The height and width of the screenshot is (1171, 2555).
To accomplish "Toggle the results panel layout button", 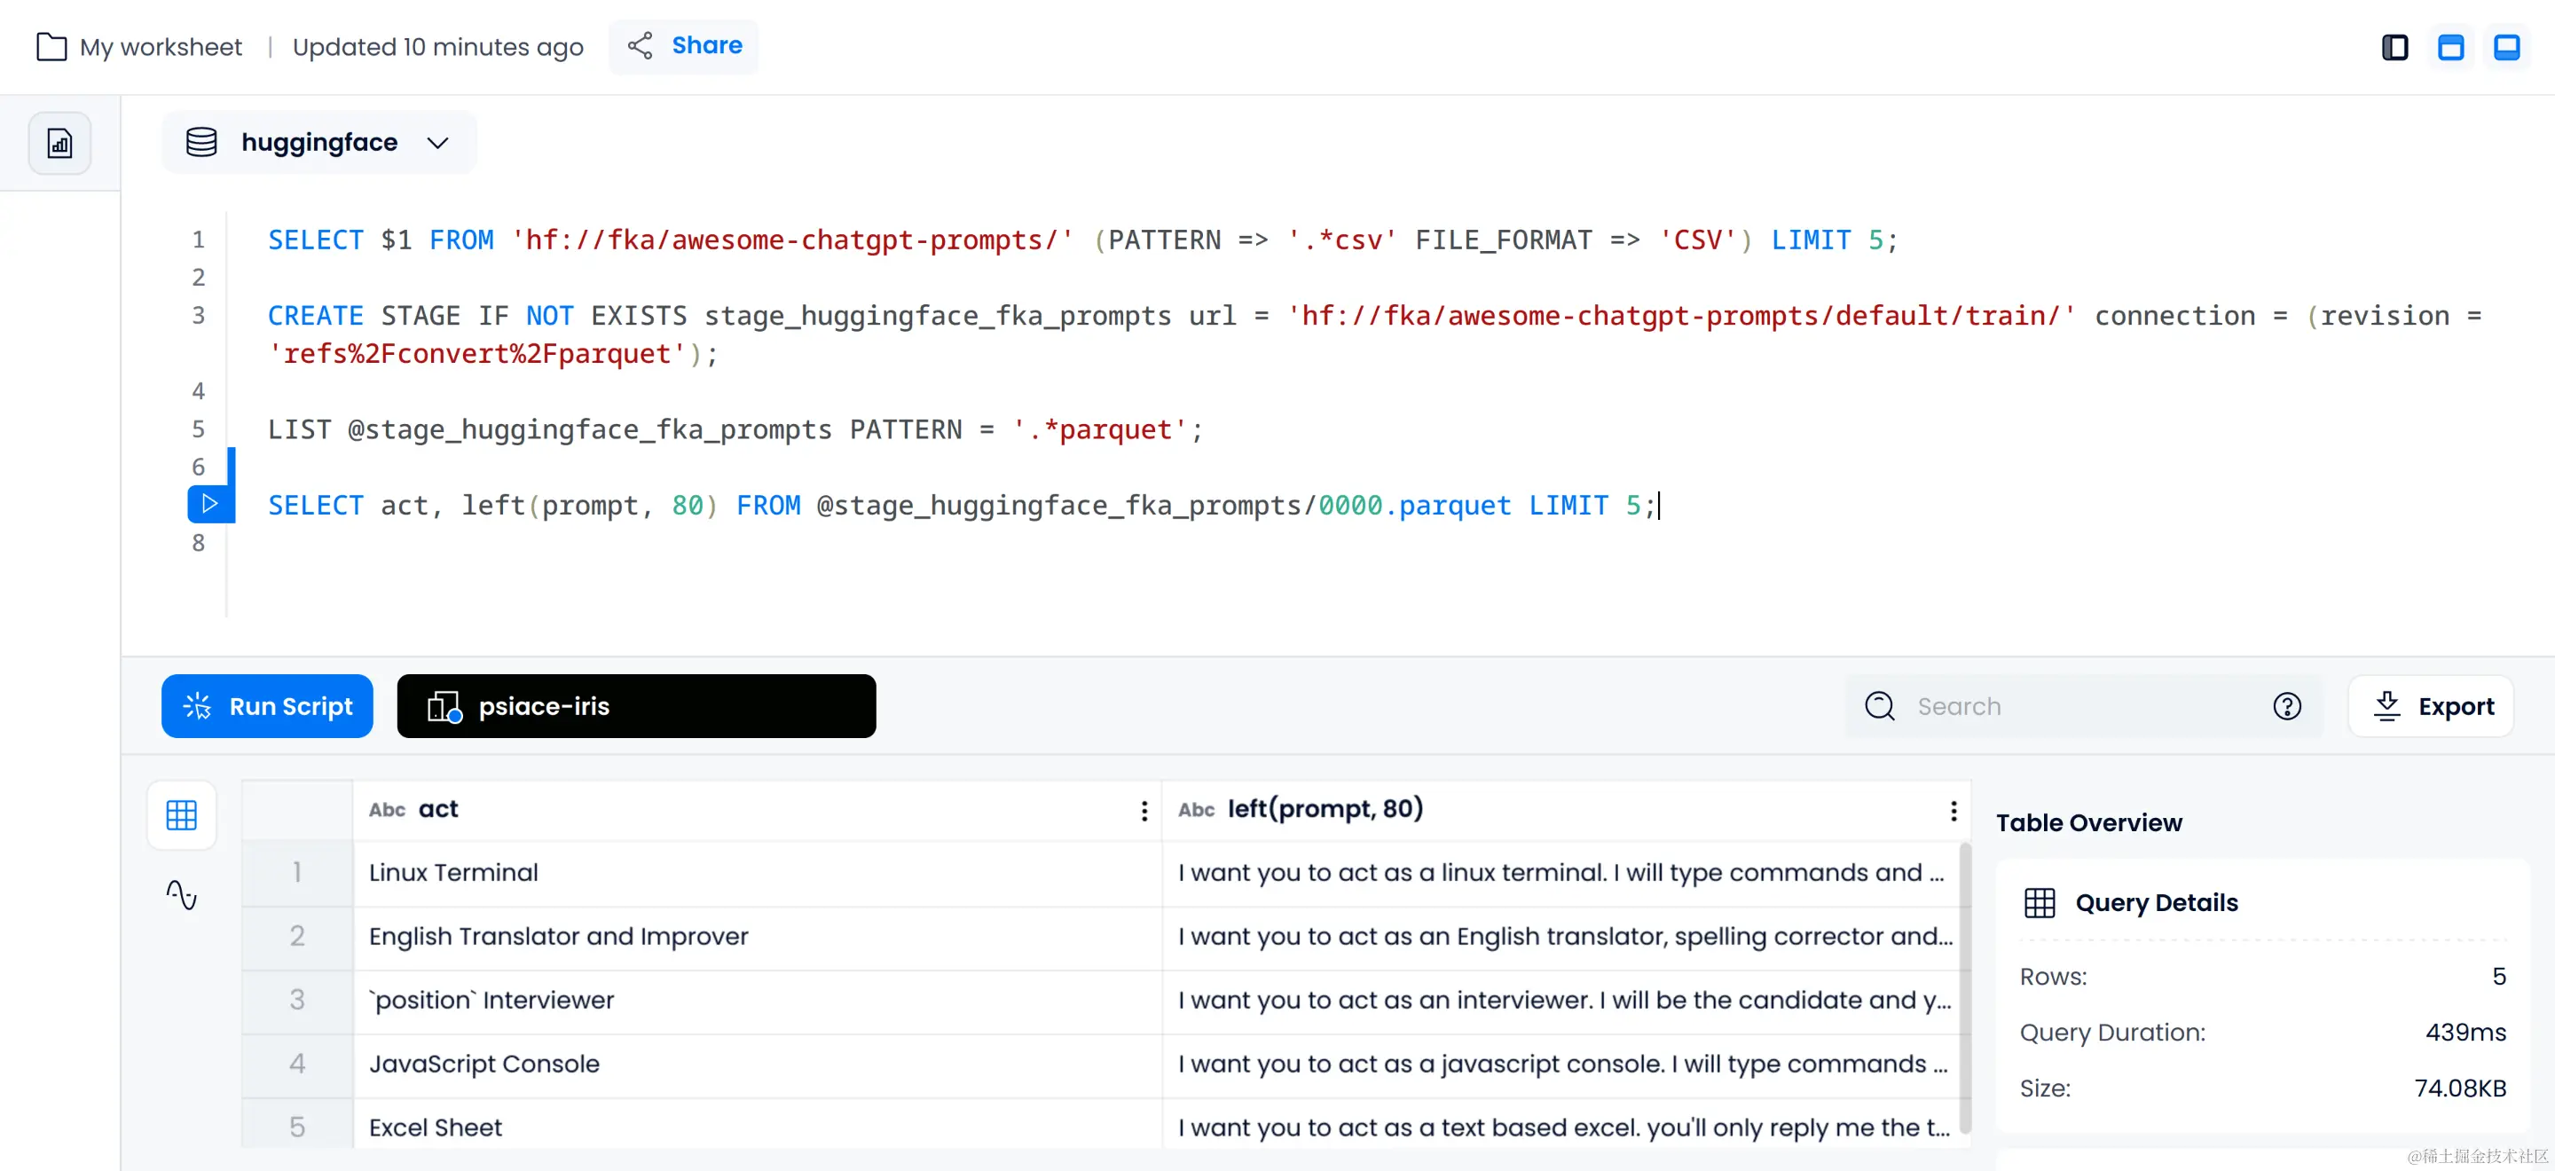I will (2506, 47).
